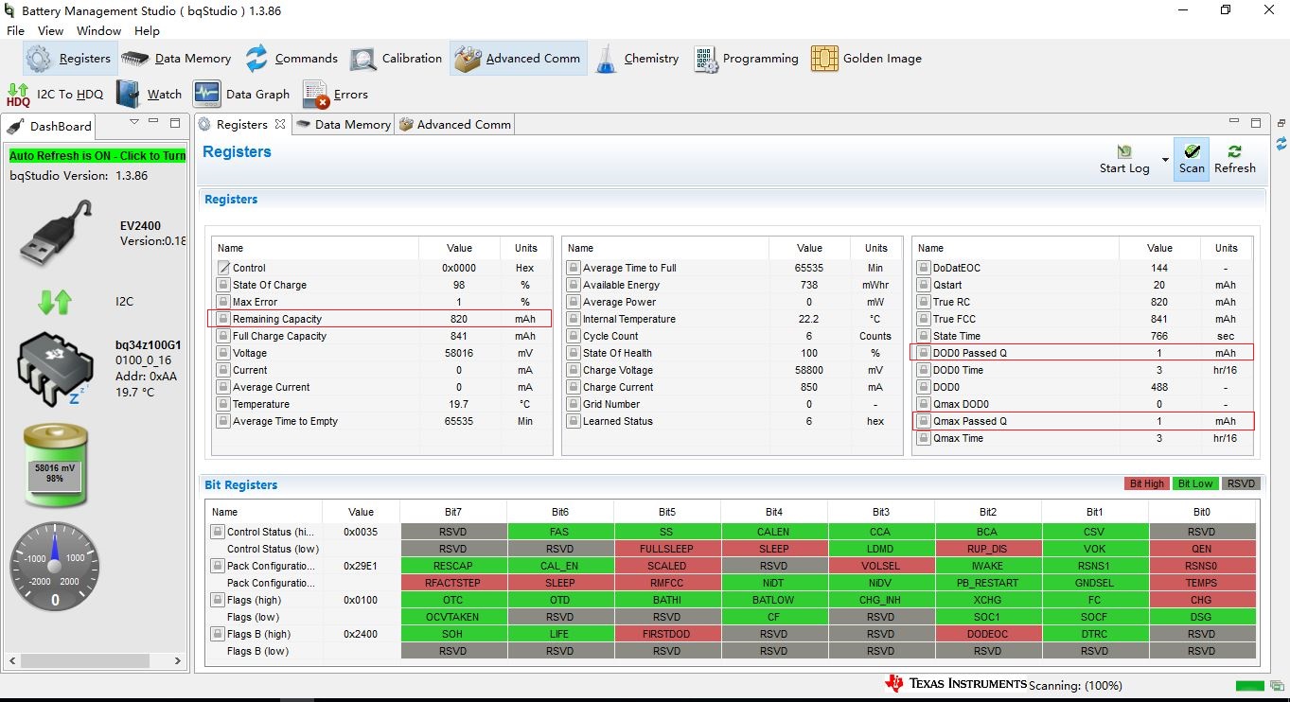Click the Texas Instruments logo
The height and width of the screenshot is (702, 1290).
(x=956, y=683)
